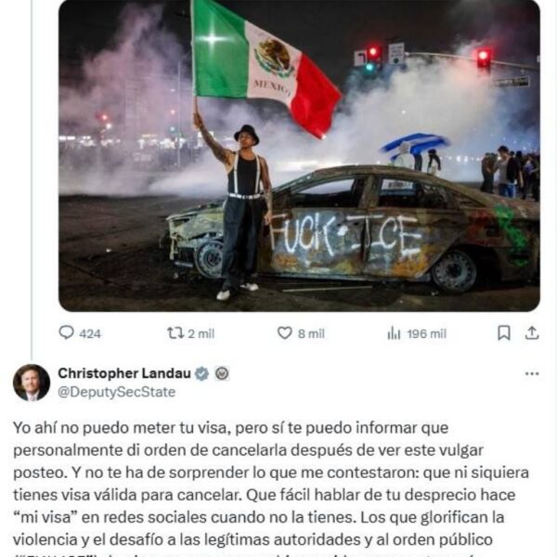Open the view analytics bar-chart icon
Screen dimensions: 557x557
[x=394, y=333]
